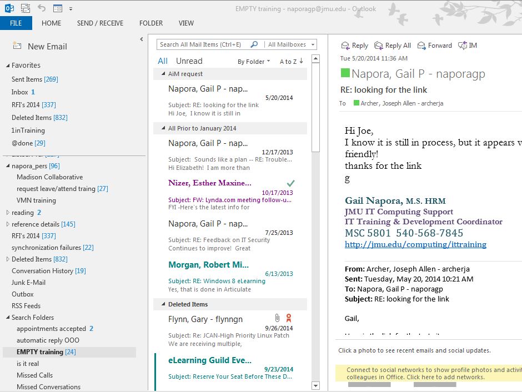
Task: Open the By Folder arrangement dropdown
Action: [x=254, y=62]
